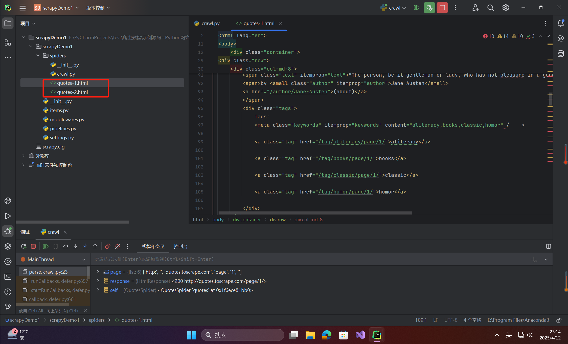Click View Breakpoints icon in debug toolbar

tap(108, 246)
